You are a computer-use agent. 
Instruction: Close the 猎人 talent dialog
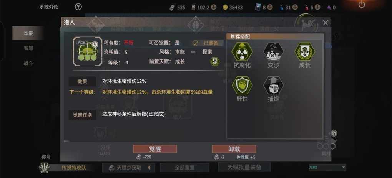tap(325, 23)
